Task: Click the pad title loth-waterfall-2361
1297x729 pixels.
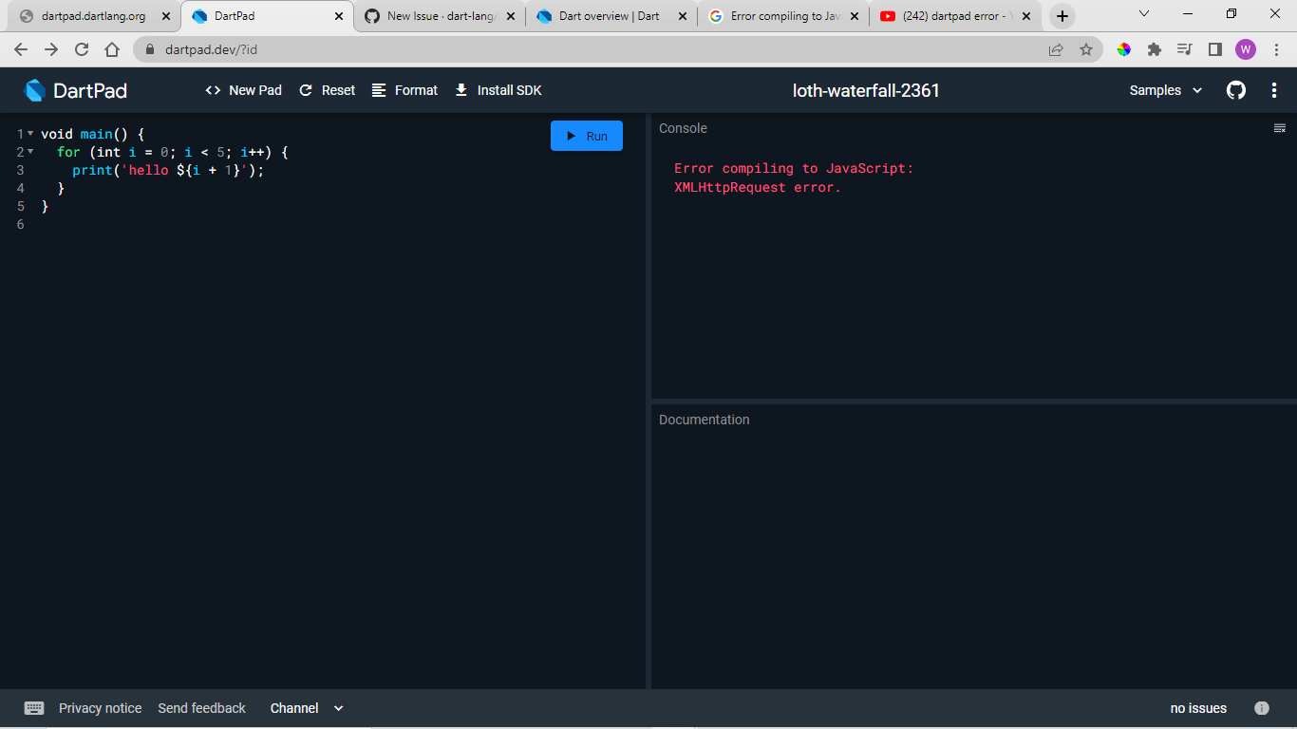Action: (866, 90)
